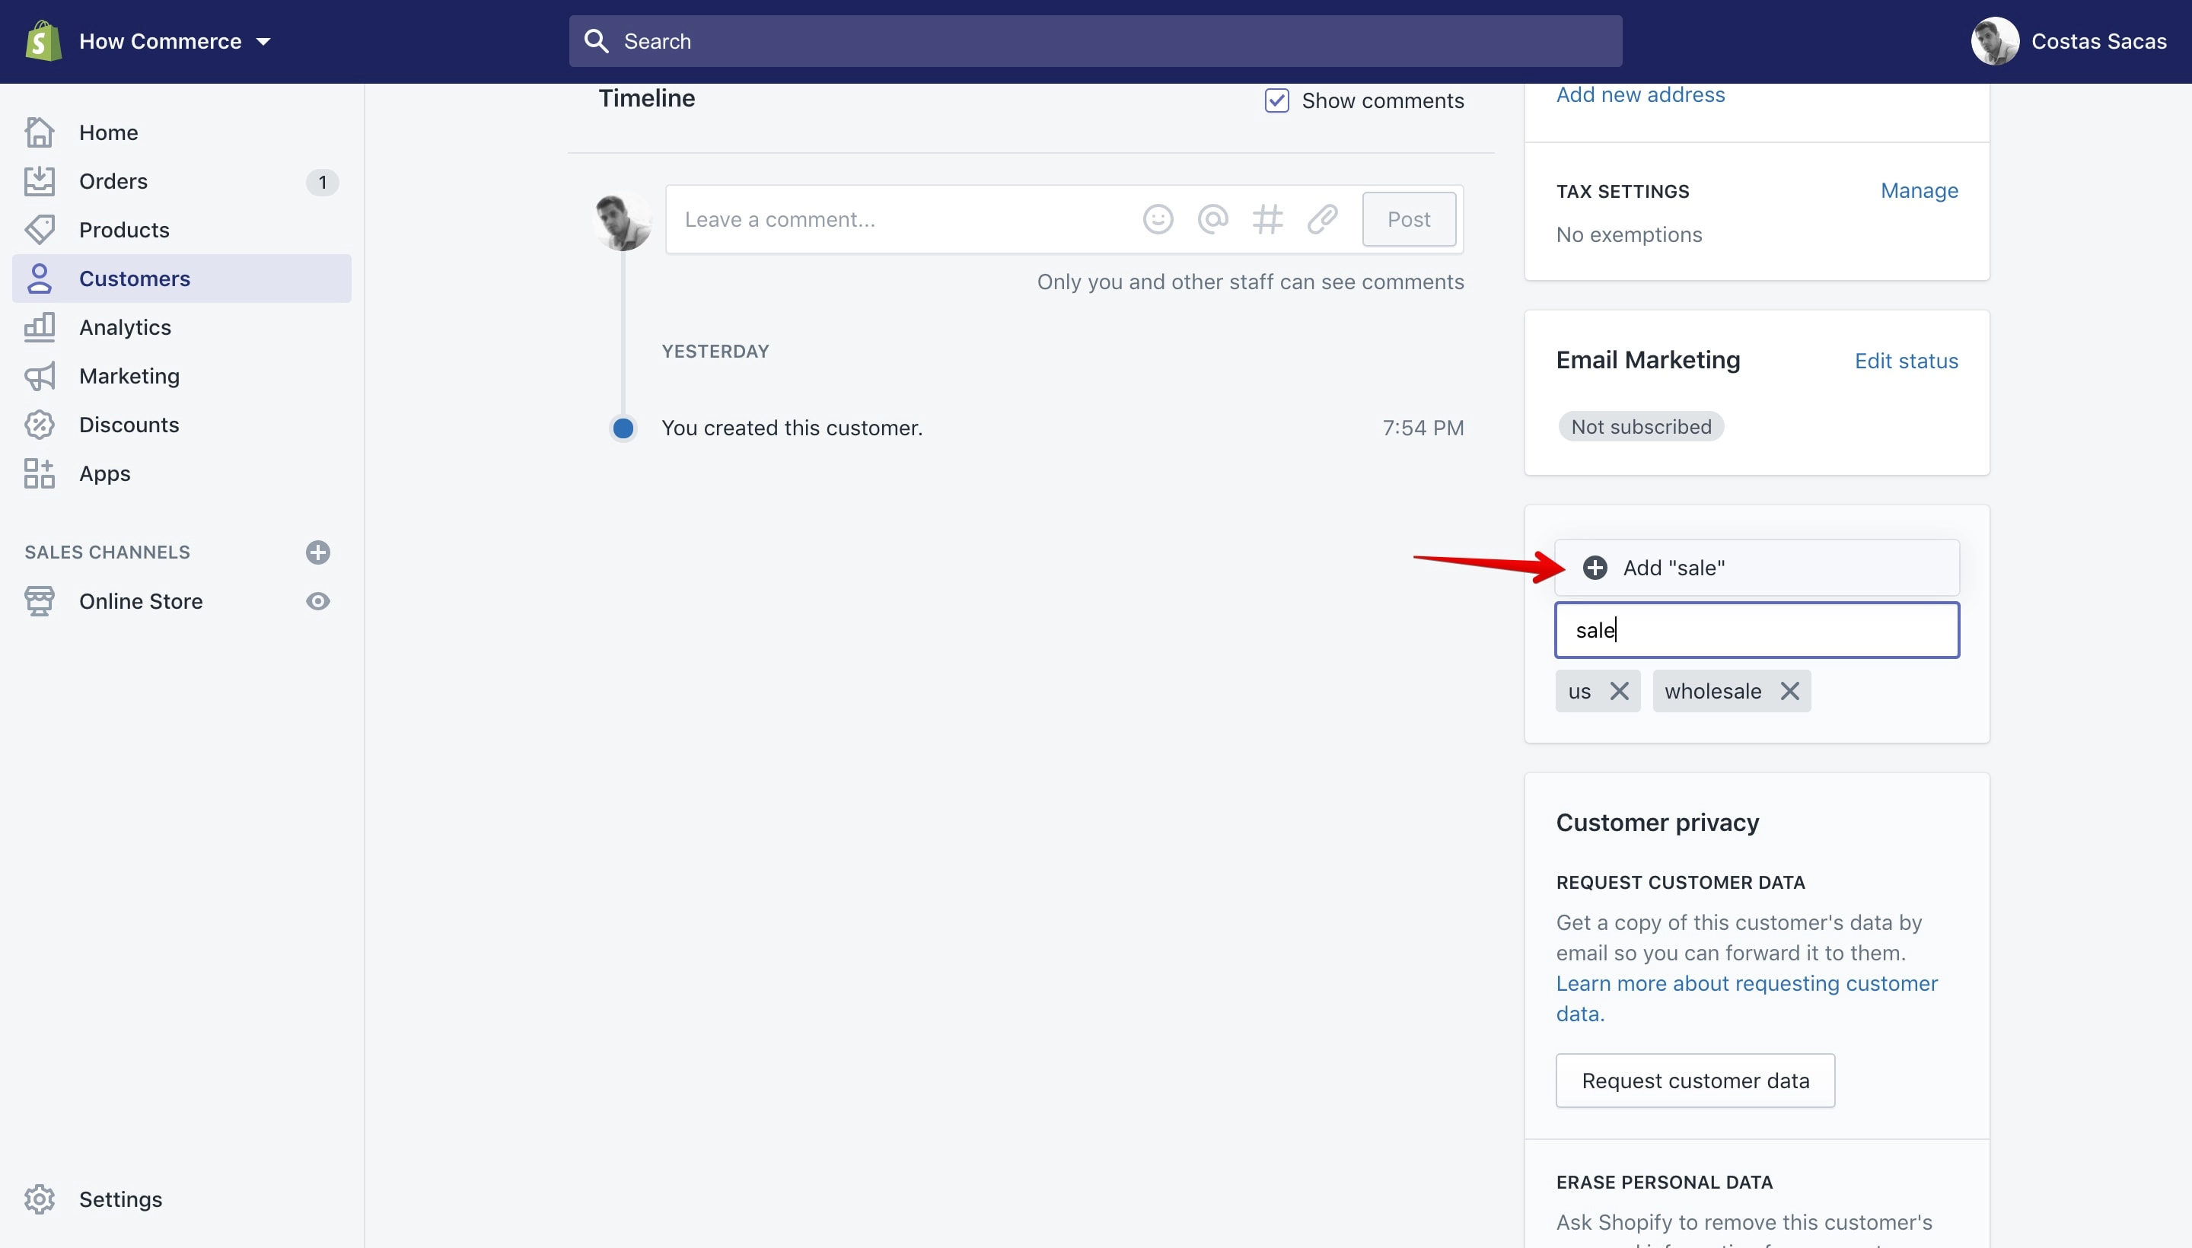Click the You created this customer entry

click(792, 428)
